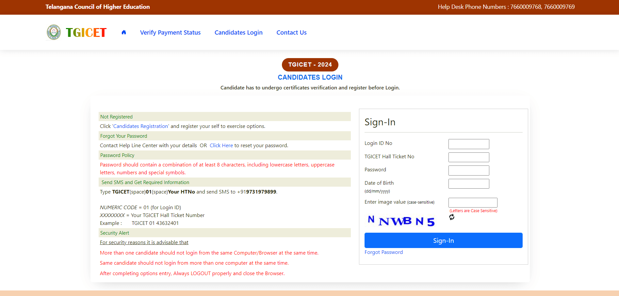Focus the Password input field
The height and width of the screenshot is (296, 619).
pyautogui.click(x=469, y=170)
